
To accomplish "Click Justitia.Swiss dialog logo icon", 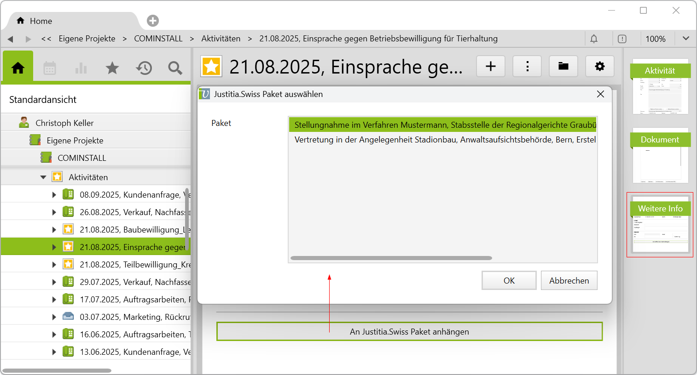I will 204,94.
